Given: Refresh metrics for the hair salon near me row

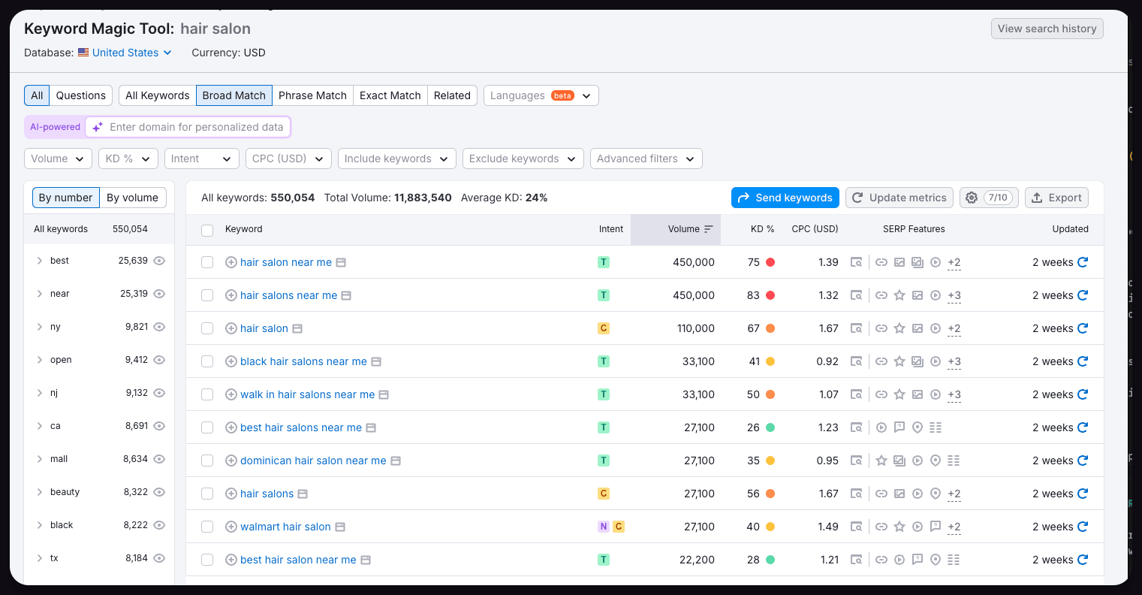Looking at the screenshot, I should coord(1083,262).
